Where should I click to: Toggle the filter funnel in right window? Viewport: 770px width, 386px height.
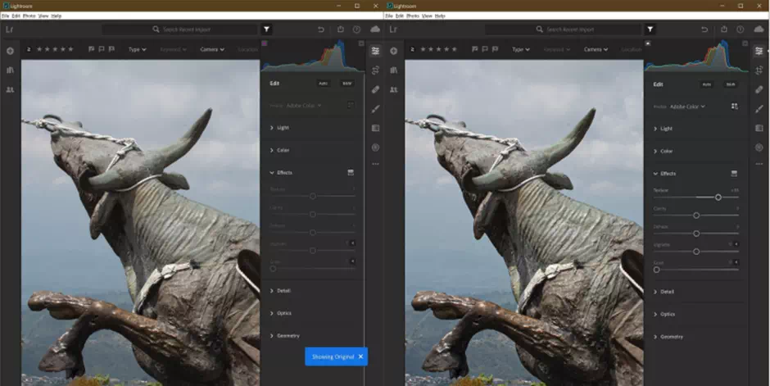click(650, 30)
